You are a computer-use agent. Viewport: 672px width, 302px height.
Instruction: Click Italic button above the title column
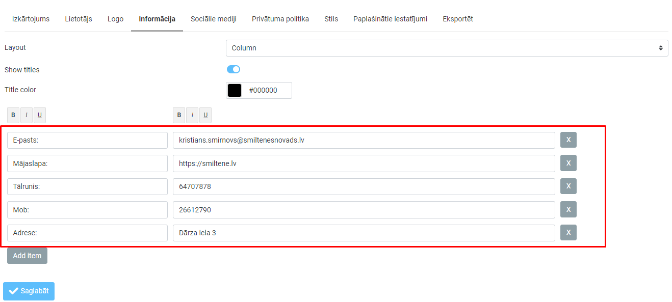point(27,115)
